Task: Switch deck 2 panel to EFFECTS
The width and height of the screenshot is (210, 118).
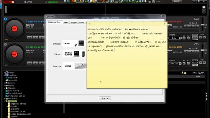Action: (x=195, y=65)
